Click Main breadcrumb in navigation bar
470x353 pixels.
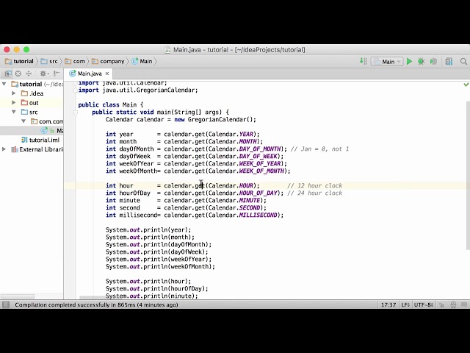tap(142, 62)
